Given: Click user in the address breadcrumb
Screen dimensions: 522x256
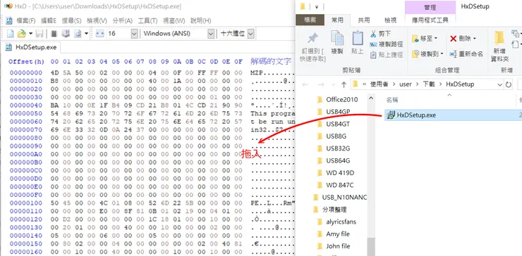Looking at the screenshot, I should 406,84.
